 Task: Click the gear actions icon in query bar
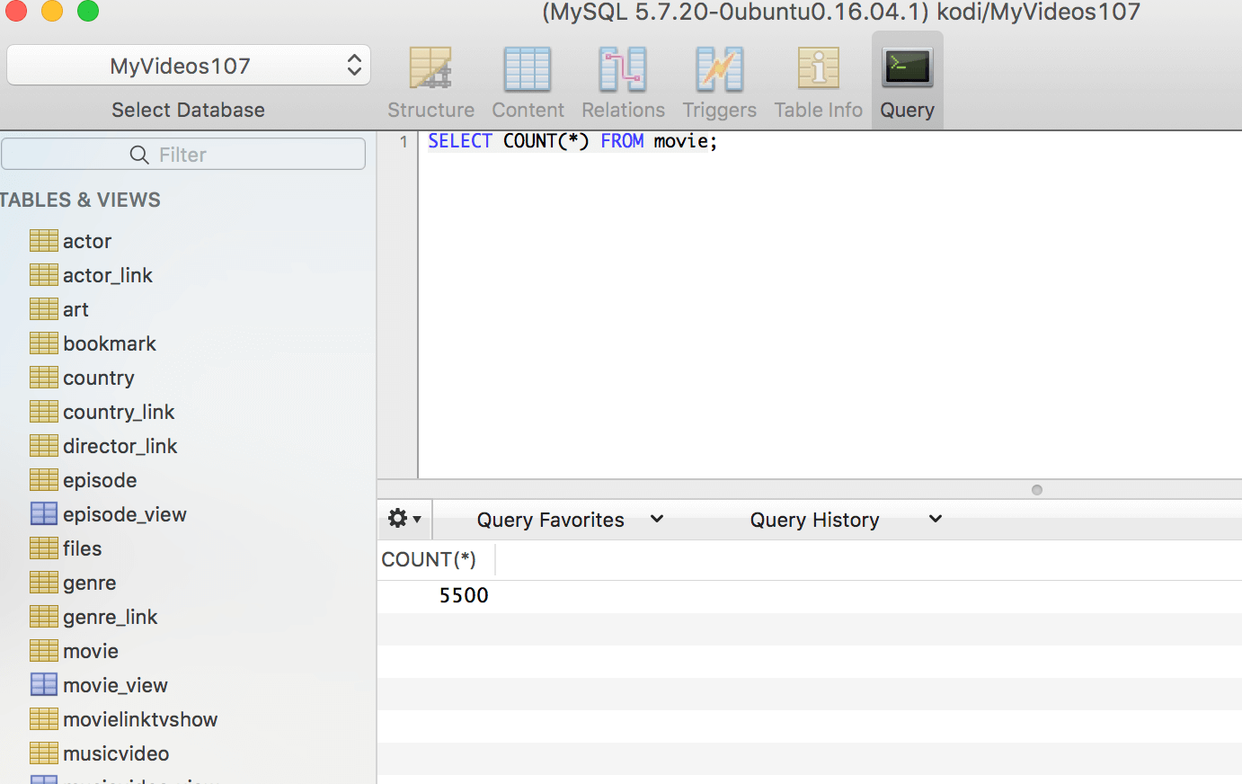point(404,519)
